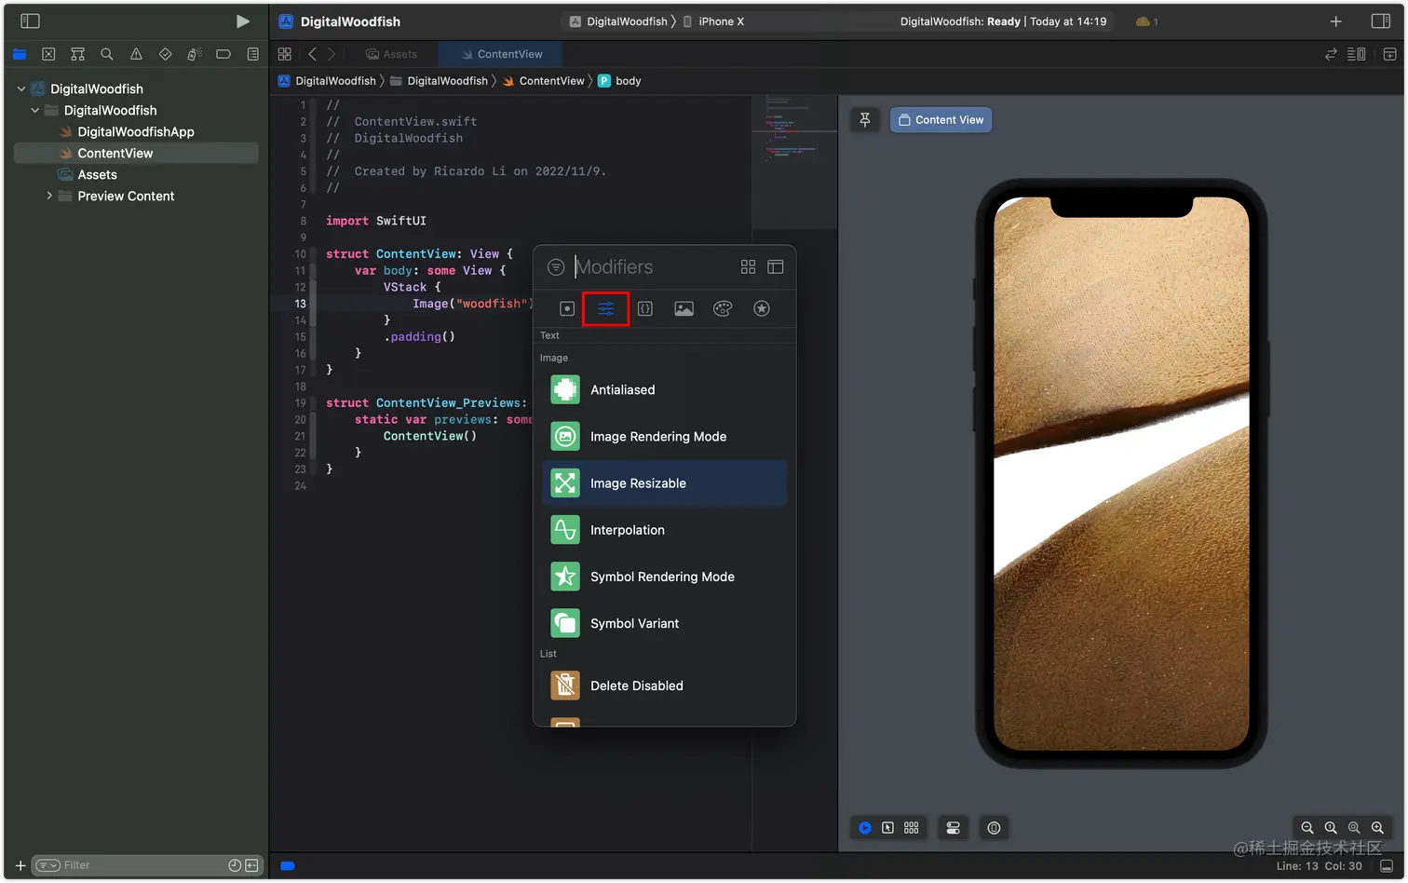Toggle the inspector sidebar visibility

[x=1381, y=20]
